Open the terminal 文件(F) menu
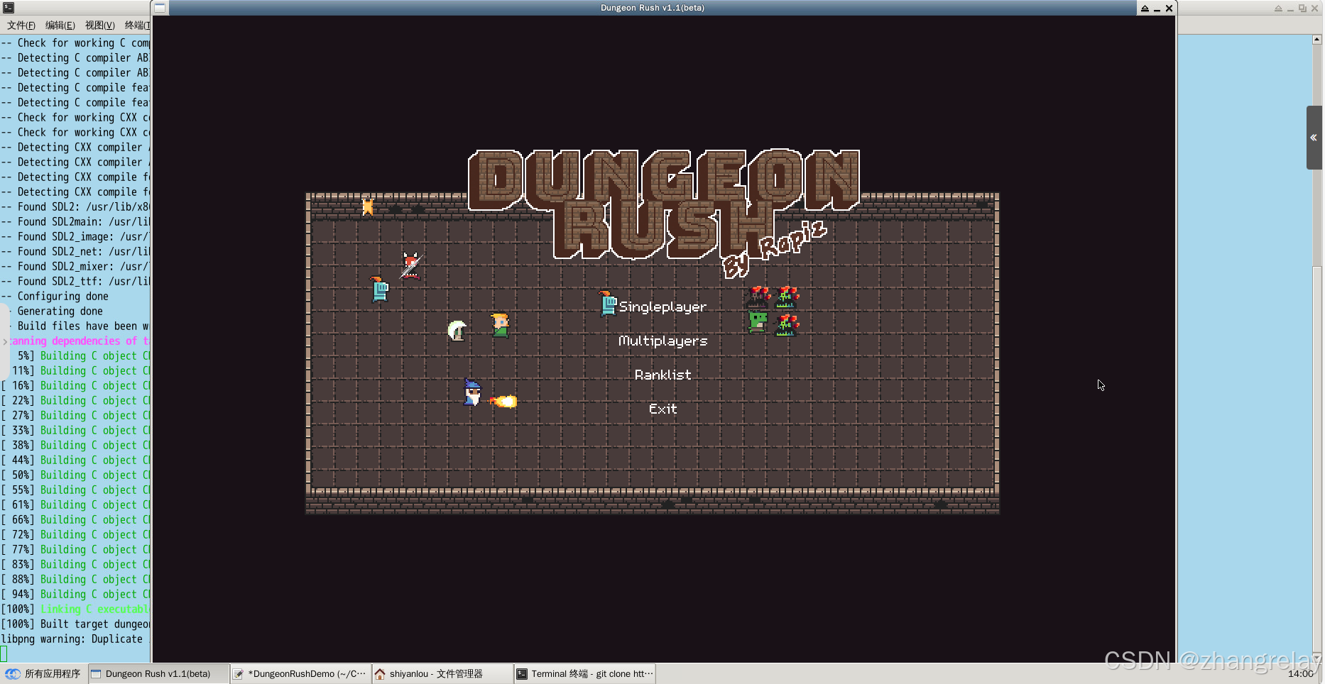The width and height of the screenshot is (1325, 684). 21,26
